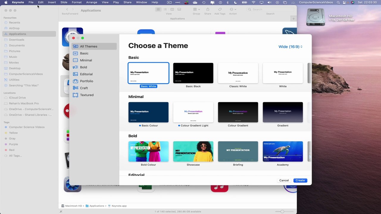Click Finder Add Tags toolbar icon
381x214 pixels.
pos(220,10)
